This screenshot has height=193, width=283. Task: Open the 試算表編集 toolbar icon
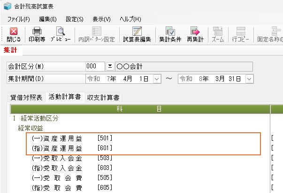click(137, 35)
